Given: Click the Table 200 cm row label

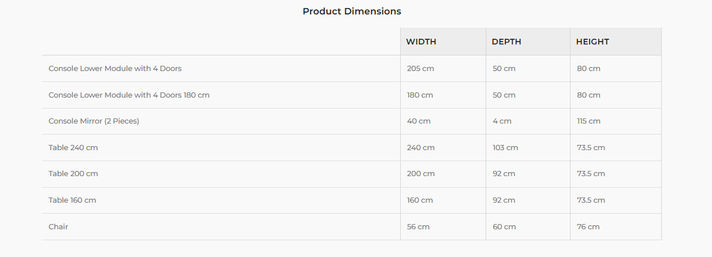Looking at the screenshot, I should 73,173.
